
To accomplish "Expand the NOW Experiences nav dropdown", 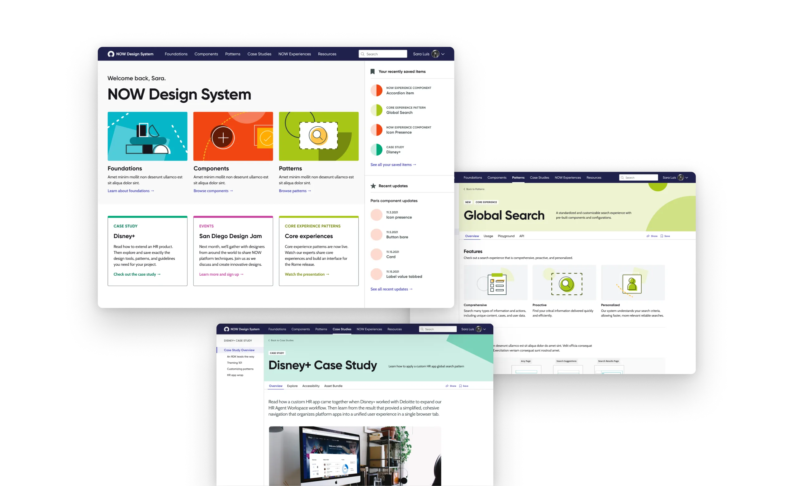I will pyautogui.click(x=294, y=54).
